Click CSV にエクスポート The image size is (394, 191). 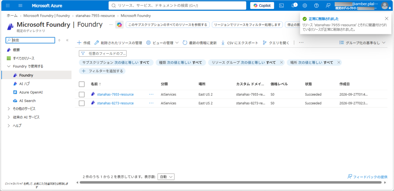click(x=239, y=43)
